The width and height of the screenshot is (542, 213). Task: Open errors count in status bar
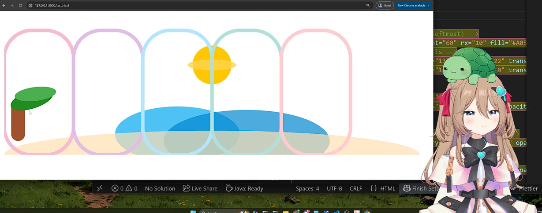[117, 188]
